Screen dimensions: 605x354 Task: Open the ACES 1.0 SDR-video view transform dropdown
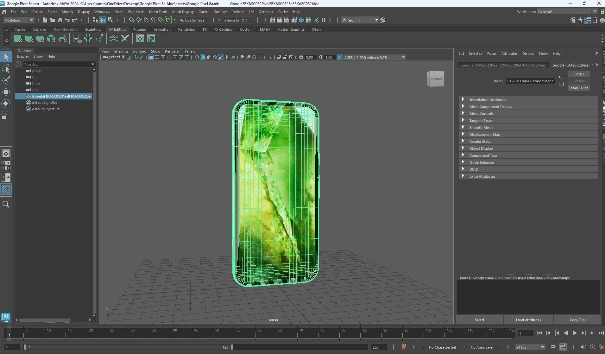(375, 57)
